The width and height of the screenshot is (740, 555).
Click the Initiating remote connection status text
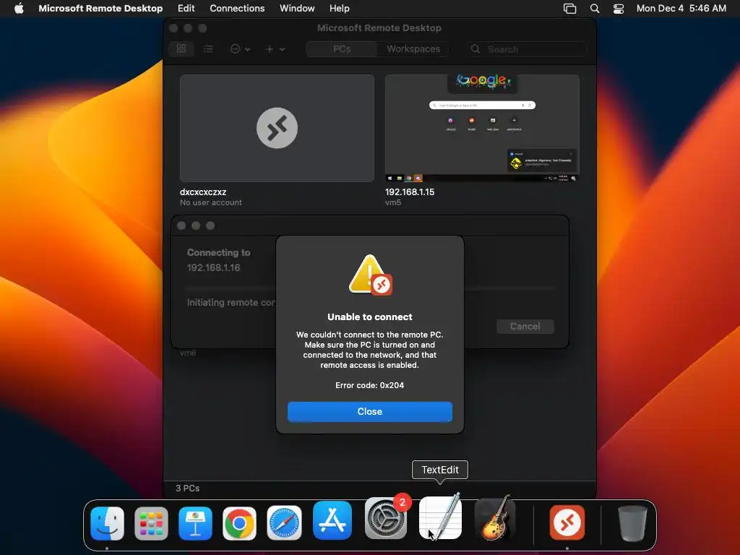tap(231, 303)
